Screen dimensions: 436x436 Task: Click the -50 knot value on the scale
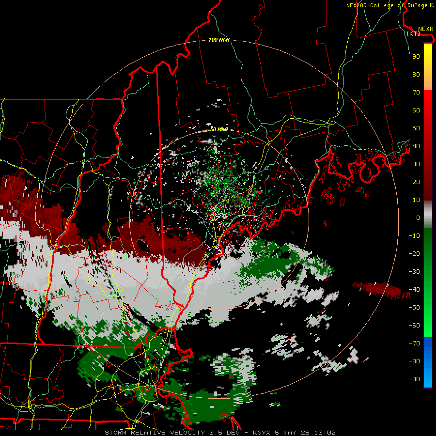tap(414, 308)
